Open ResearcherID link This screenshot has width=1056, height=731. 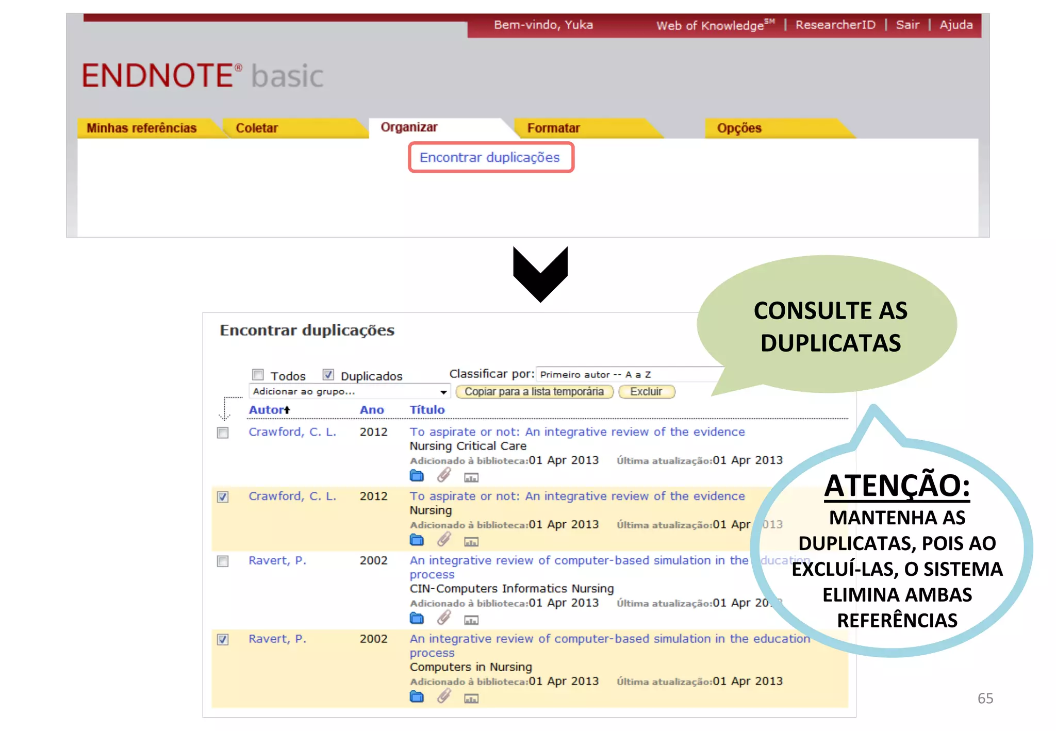click(x=835, y=25)
